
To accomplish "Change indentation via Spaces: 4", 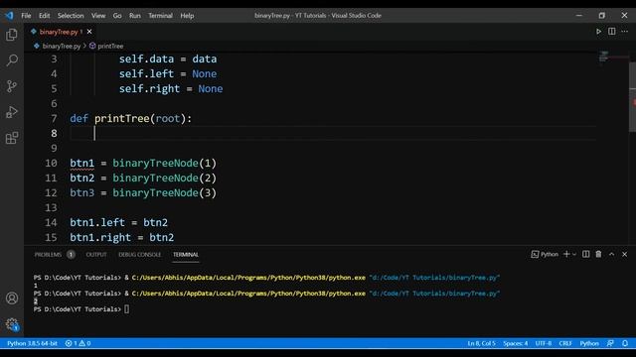I will coord(516,343).
